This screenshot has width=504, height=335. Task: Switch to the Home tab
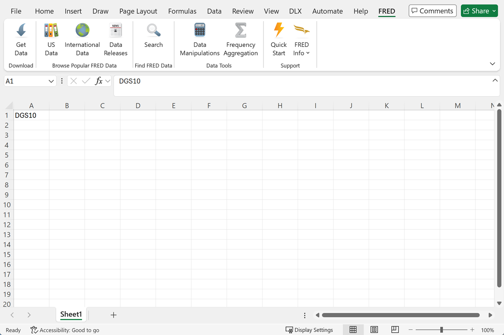44,11
